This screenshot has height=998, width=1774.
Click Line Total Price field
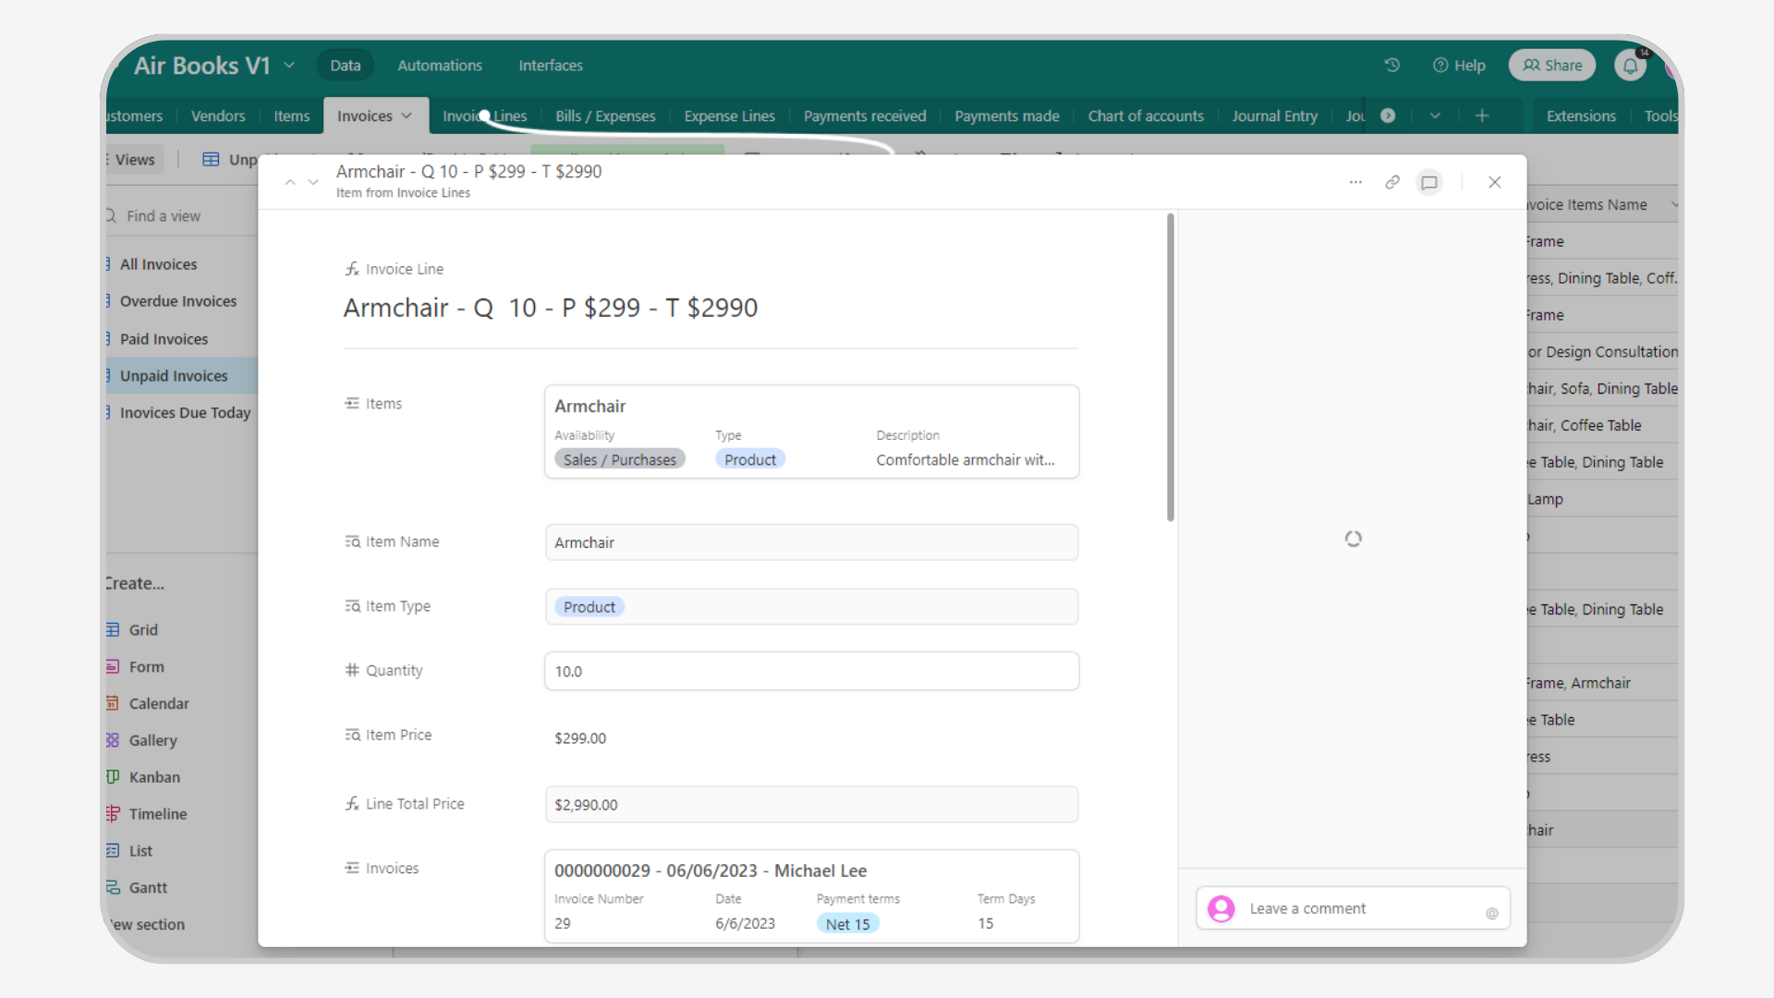811,805
